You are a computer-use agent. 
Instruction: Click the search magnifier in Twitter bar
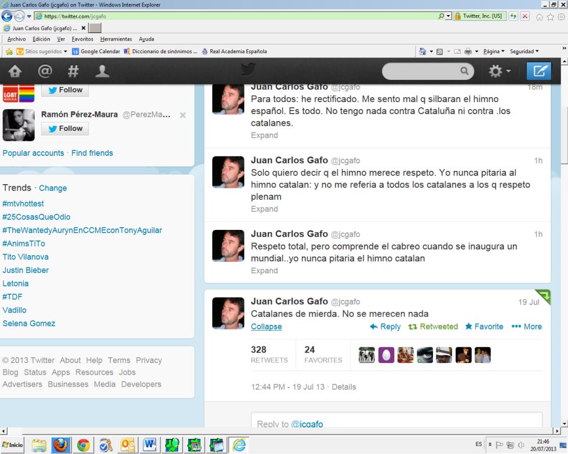click(464, 71)
